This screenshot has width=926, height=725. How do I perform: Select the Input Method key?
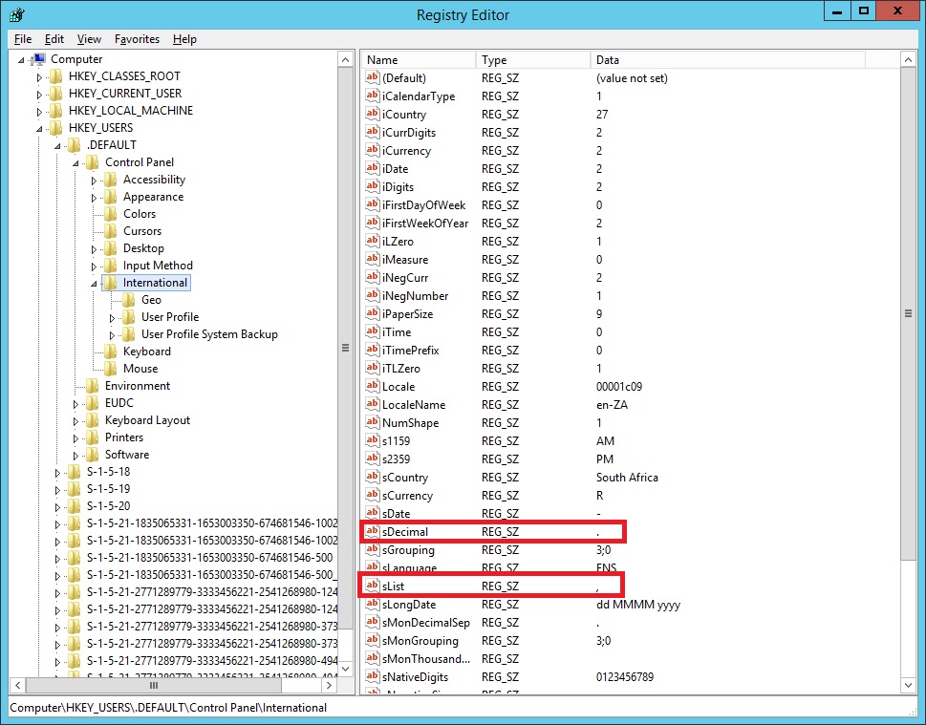(x=158, y=266)
